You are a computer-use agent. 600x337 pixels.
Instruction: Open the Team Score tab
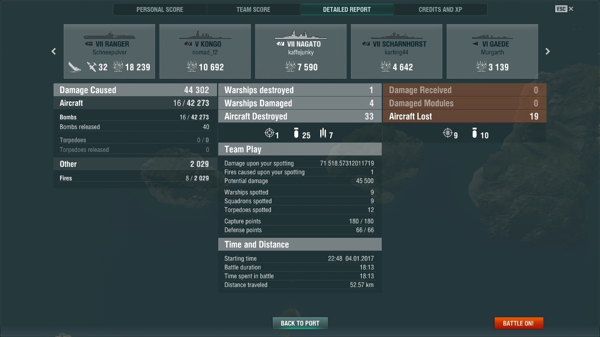pyautogui.click(x=253, y=9)
